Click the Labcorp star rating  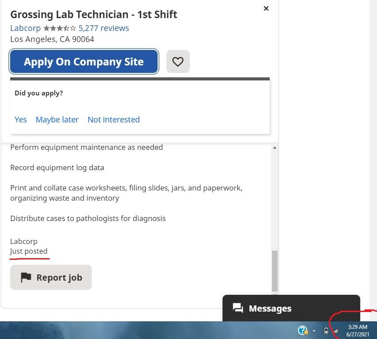[x=60, y=28]
